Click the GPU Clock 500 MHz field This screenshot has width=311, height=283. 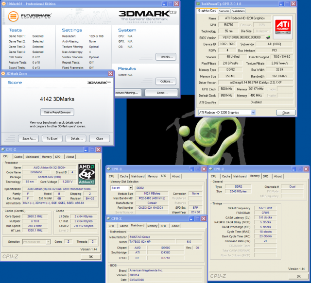coord(226,89)
